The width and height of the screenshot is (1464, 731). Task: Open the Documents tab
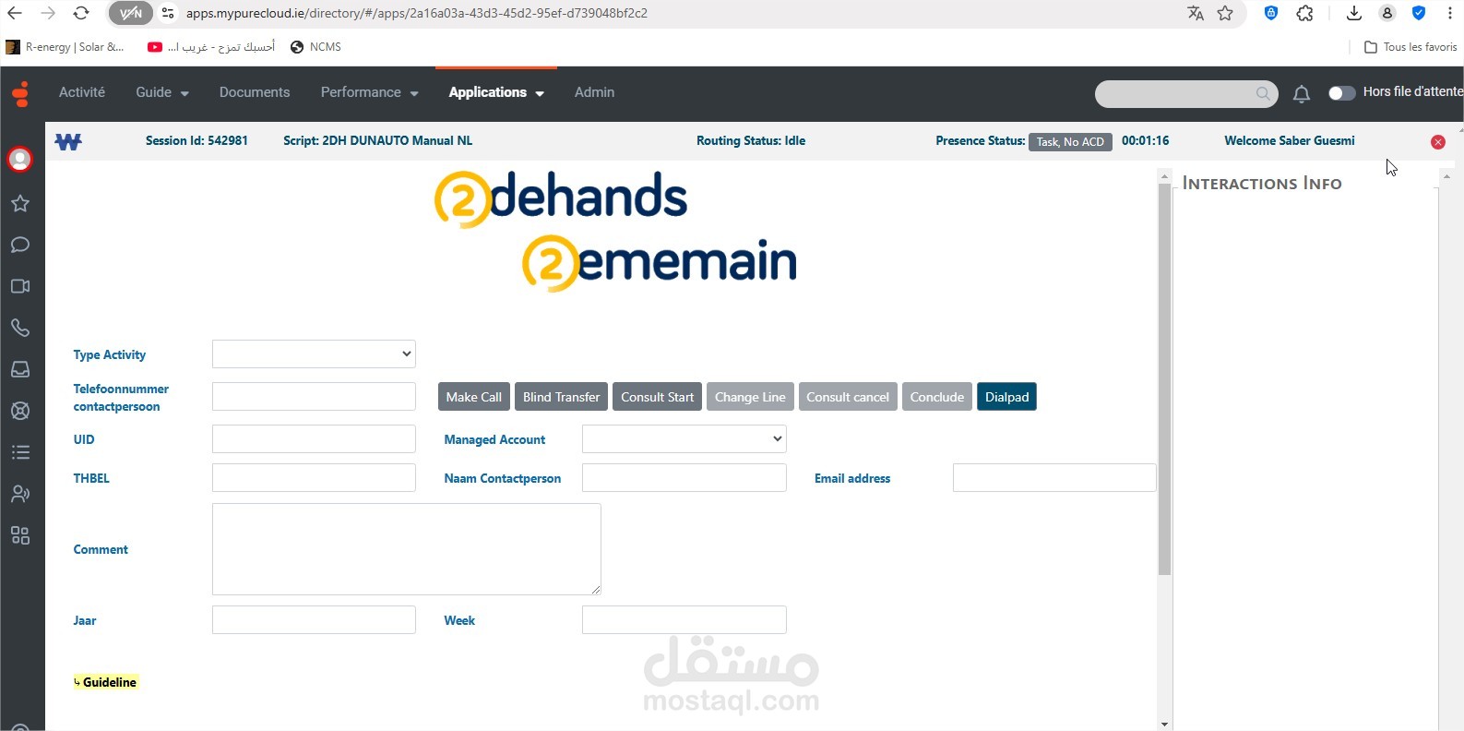[255, 92]
